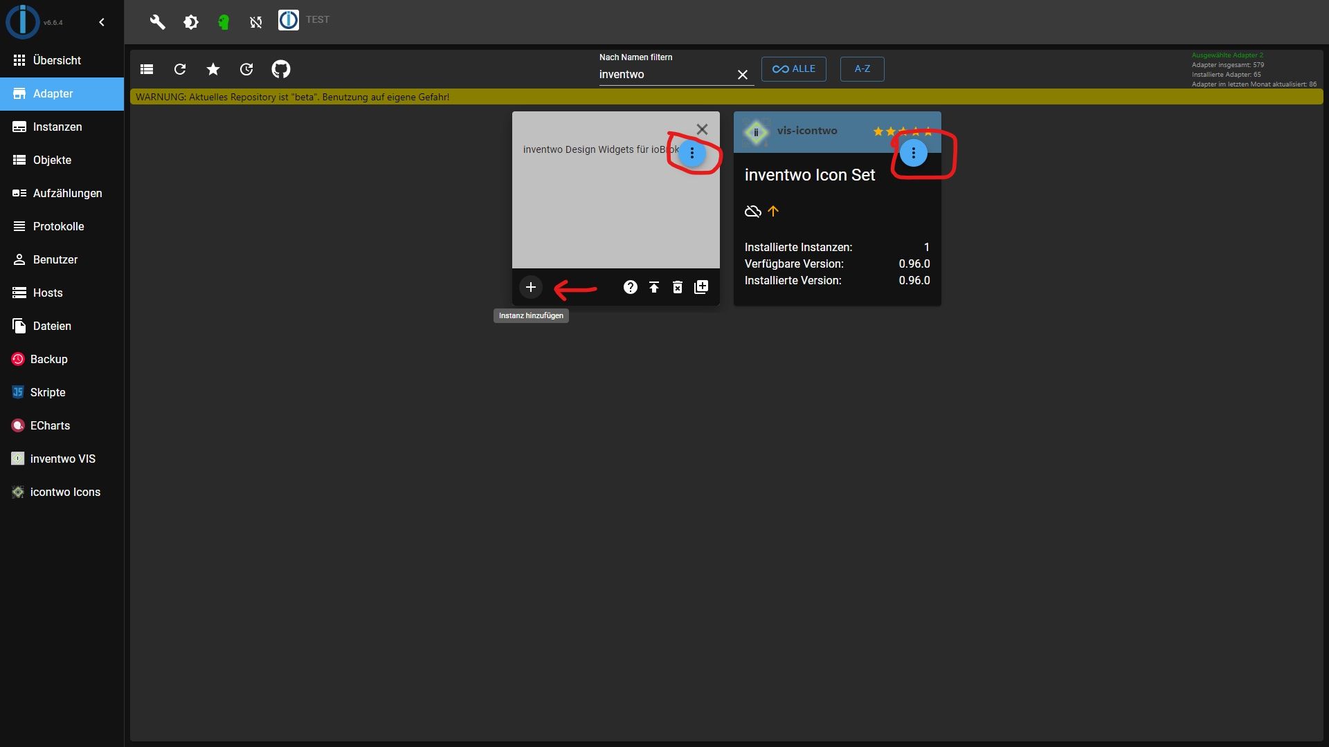This screenshot has width=1329, height=747.
Task: Click the orange upward arrow icon
Action: pos(773,212)
